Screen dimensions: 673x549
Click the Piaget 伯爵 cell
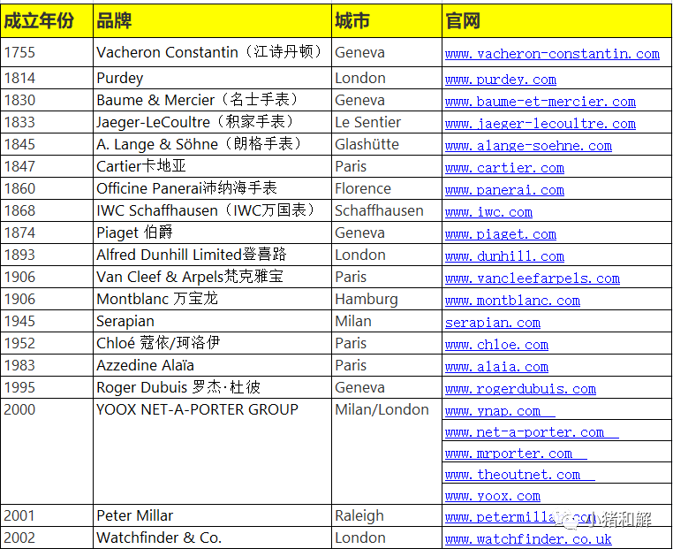coord(213,233)
